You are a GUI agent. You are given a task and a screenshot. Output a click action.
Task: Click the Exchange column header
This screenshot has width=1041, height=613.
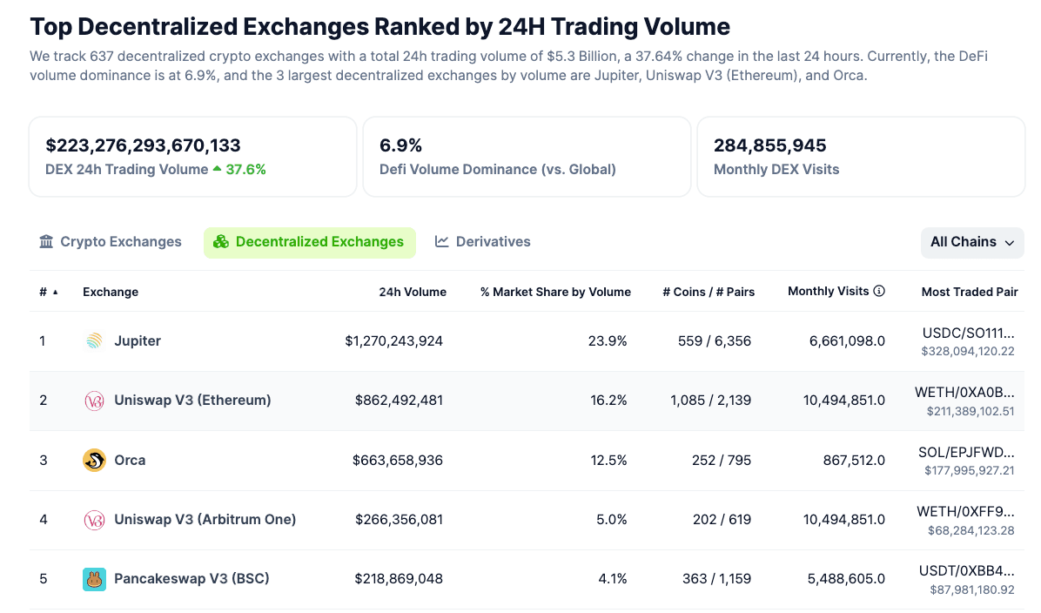point(111,293)
